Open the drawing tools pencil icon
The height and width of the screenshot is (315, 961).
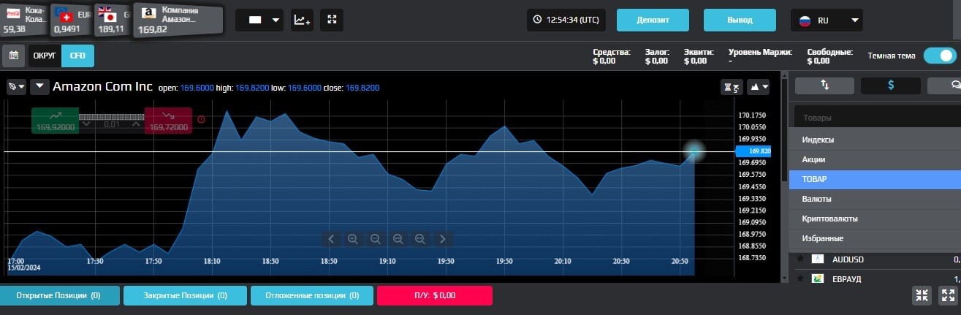click(x=16, y=87)
